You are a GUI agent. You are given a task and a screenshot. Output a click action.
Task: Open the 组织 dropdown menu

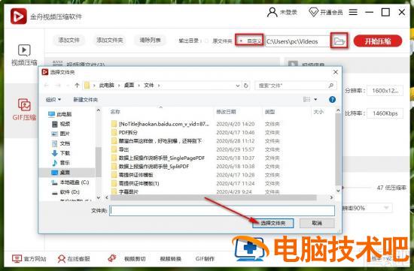pos(53,100)
